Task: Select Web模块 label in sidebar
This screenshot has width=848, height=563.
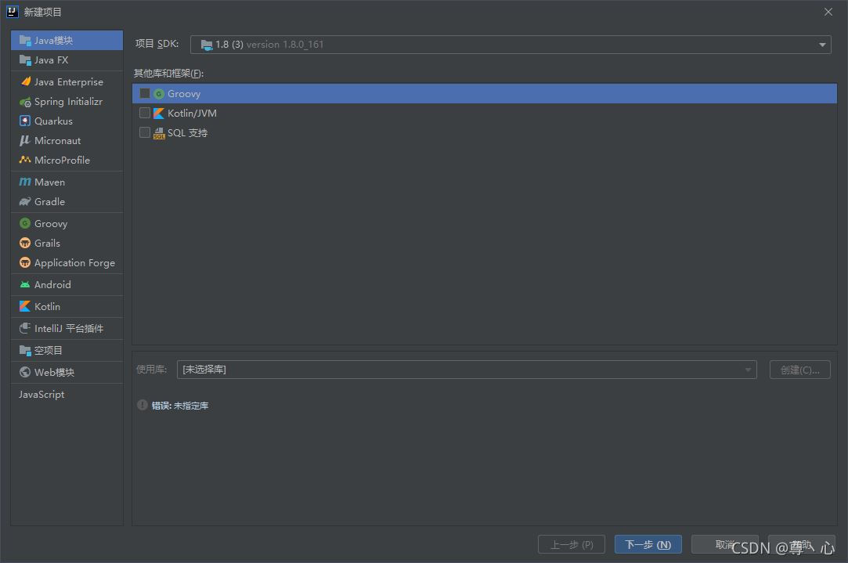Action: point(55,372)
